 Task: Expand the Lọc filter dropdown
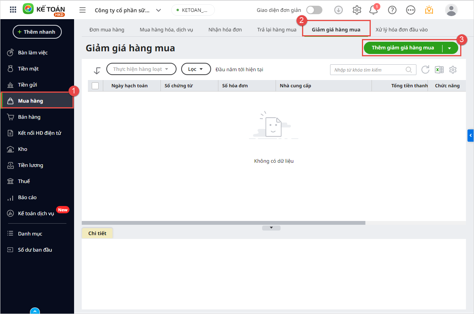pyautogui.click(x=196, y=69)
